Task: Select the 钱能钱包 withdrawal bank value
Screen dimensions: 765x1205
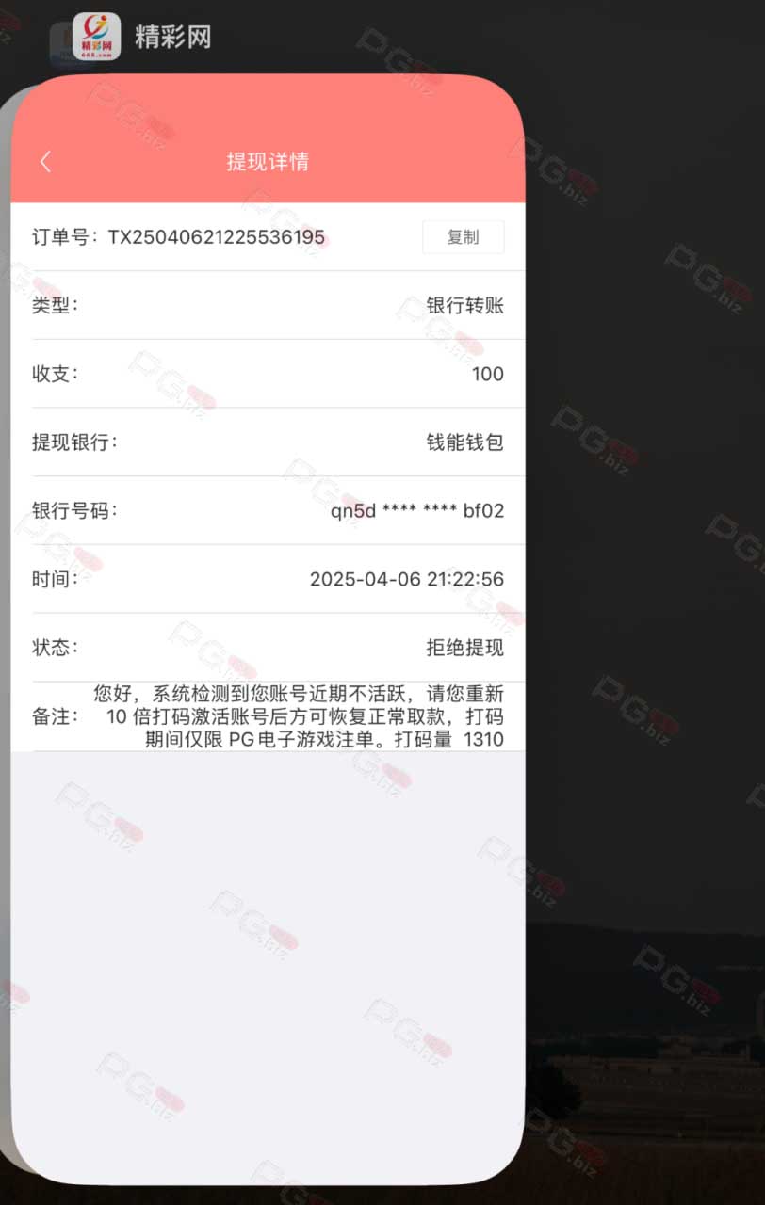Action: pyautogui.click(x=465, y=442)
